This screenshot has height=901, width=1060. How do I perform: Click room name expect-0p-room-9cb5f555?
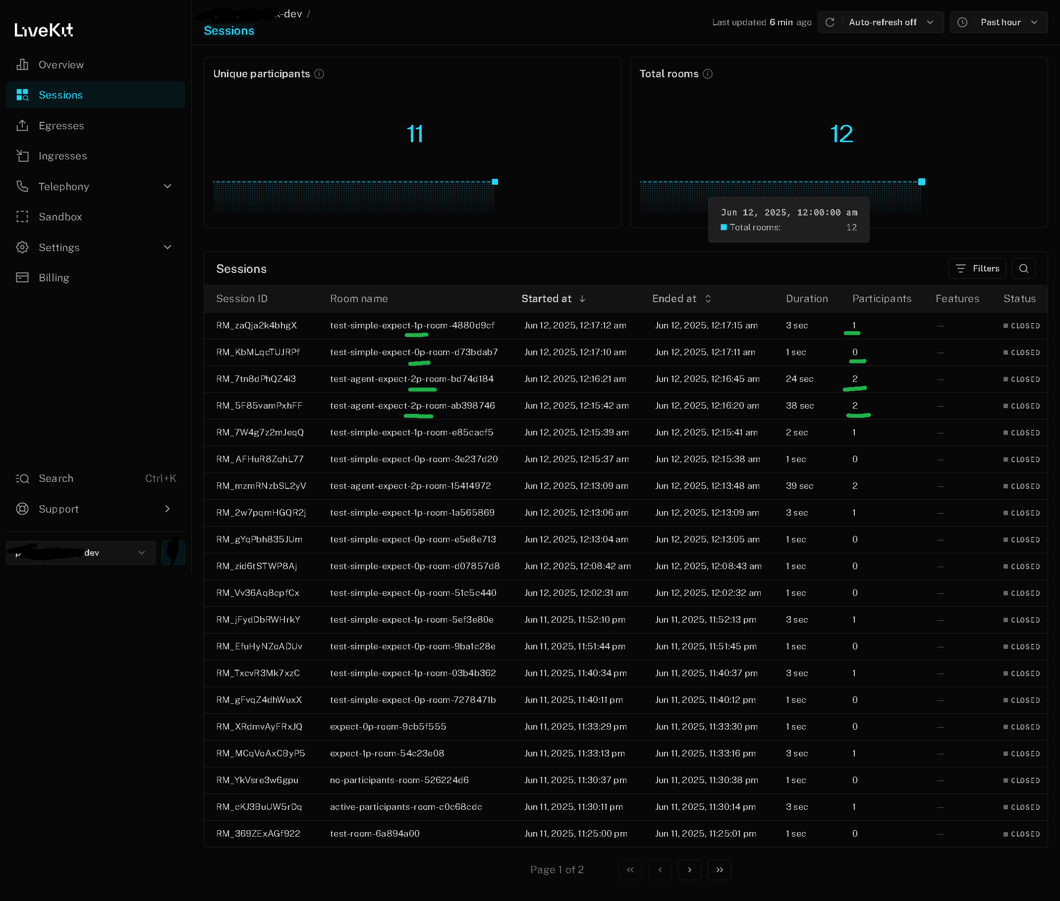(388, 726)
